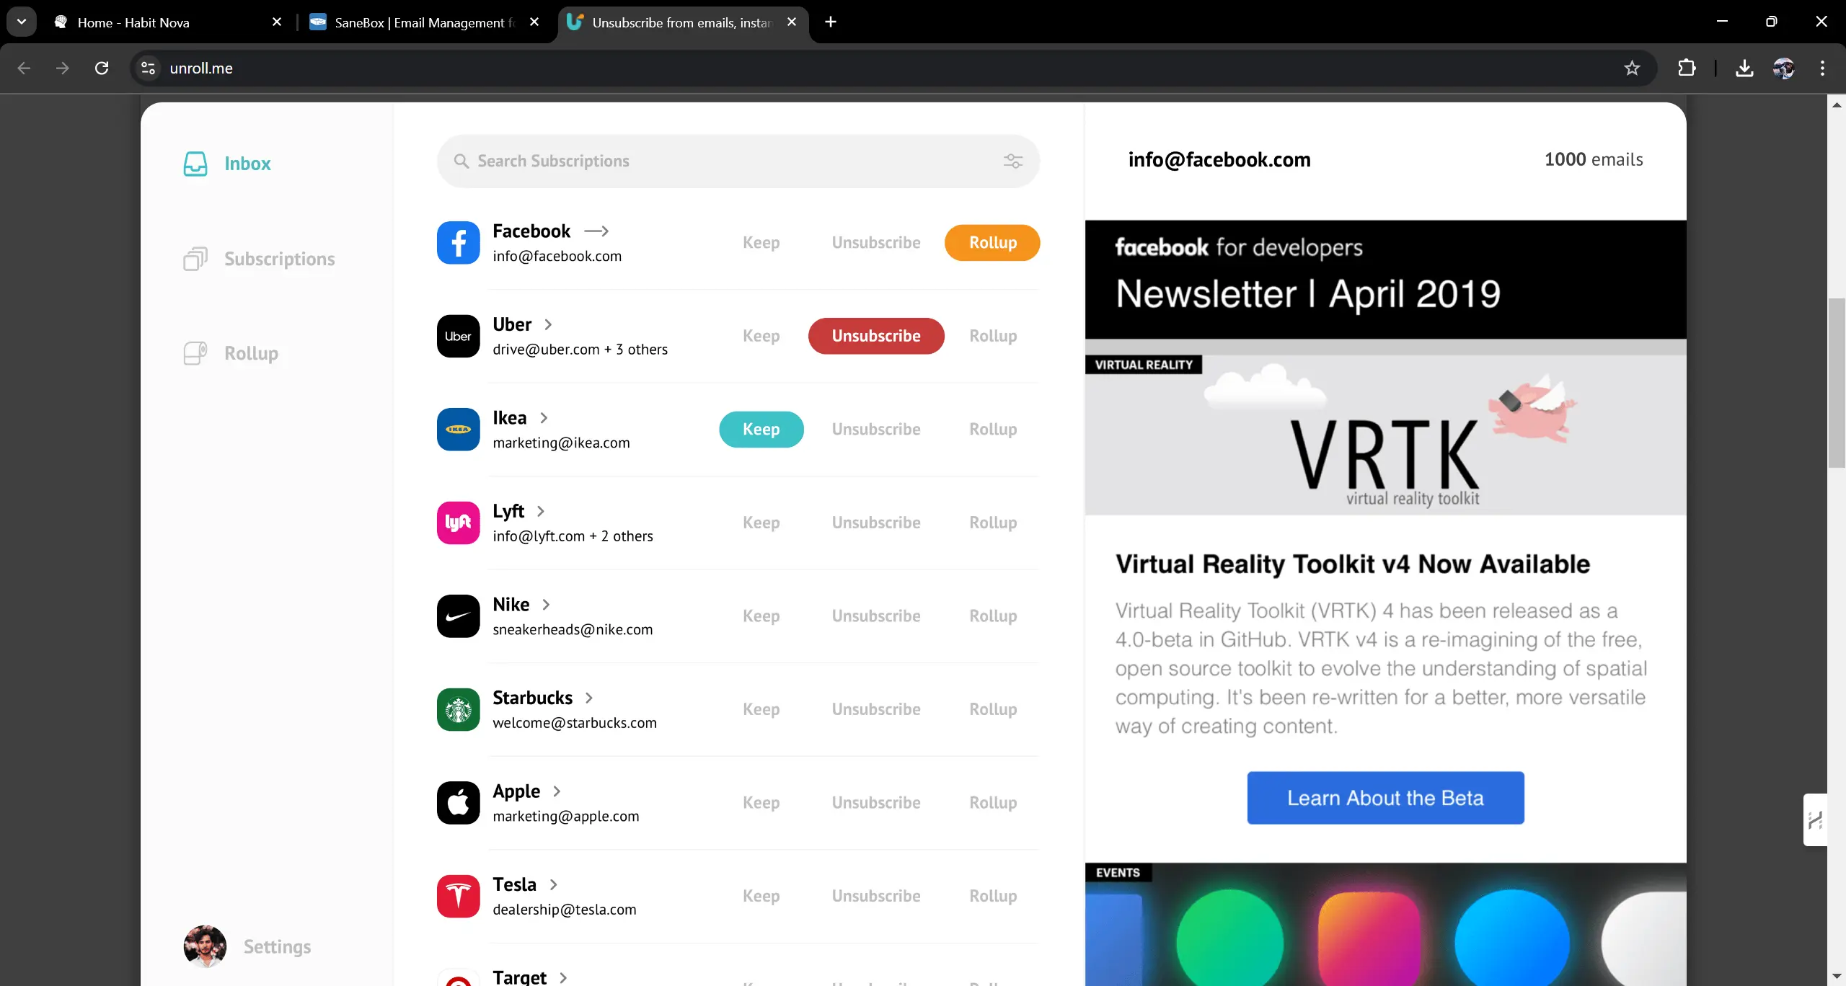
Task: Go to Inbox in the sidebar
Action: point(247,164)
